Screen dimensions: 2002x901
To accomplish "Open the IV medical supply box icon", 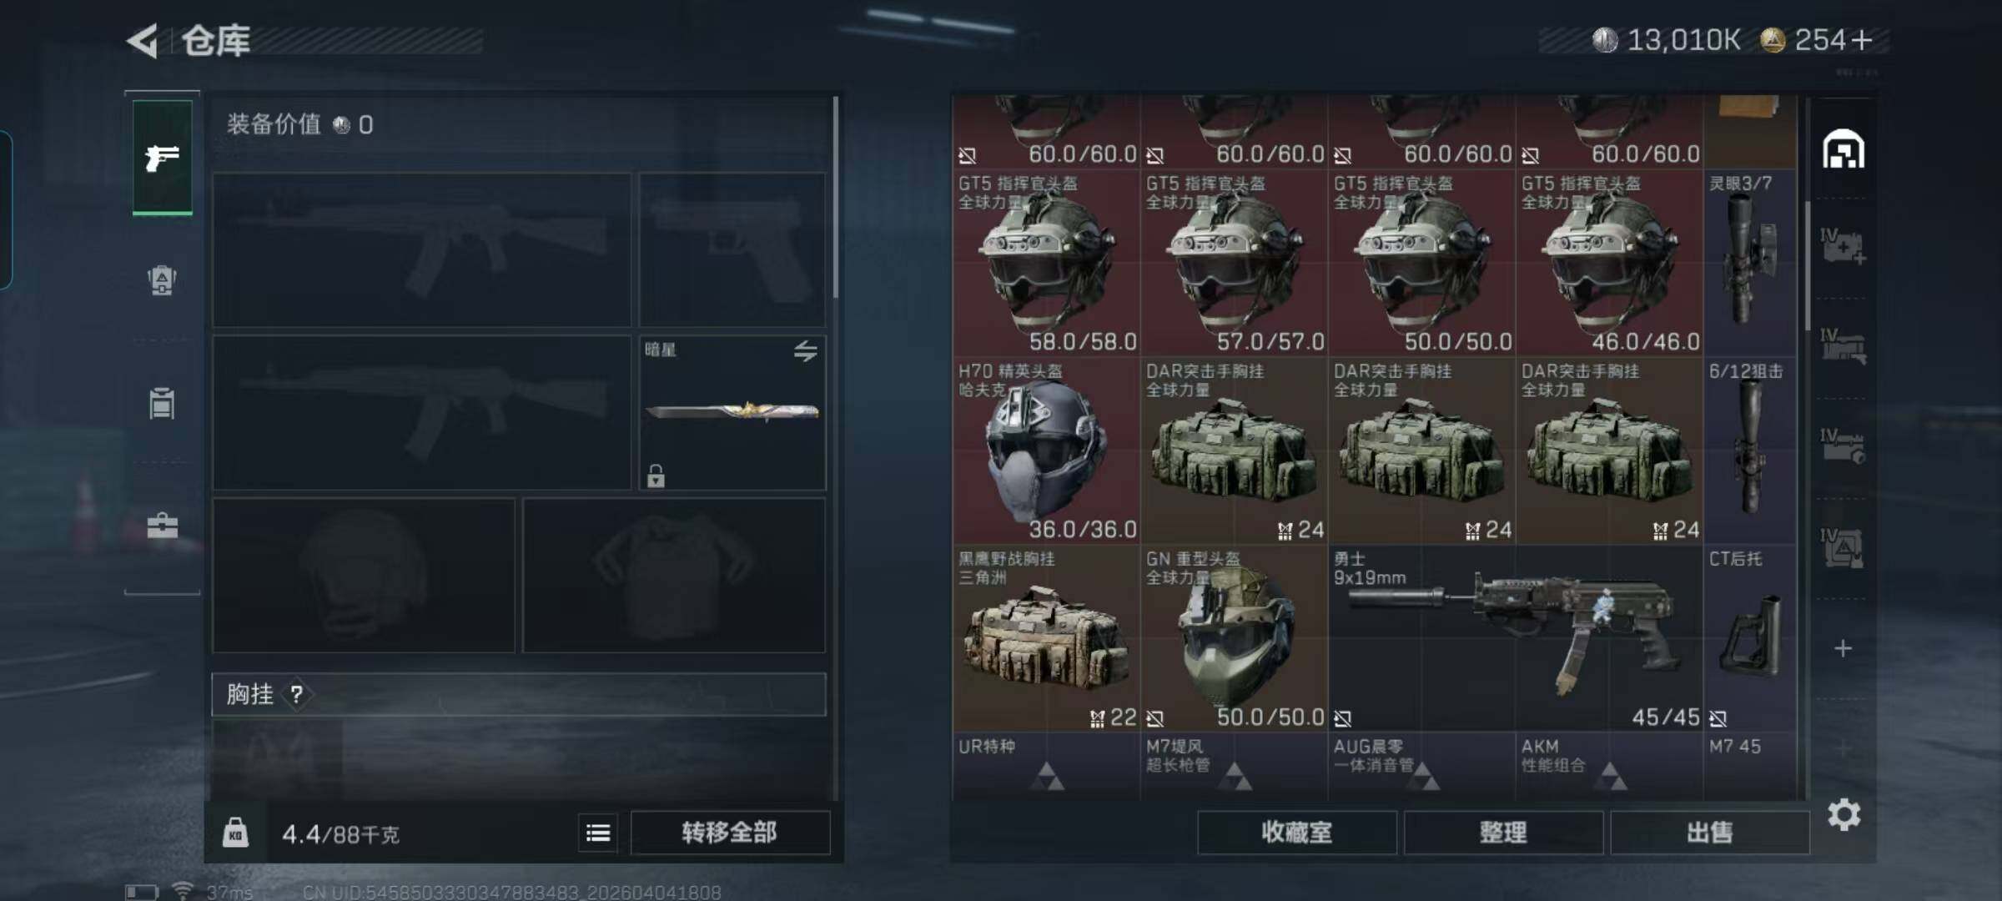I will [x=1844, y=247].
